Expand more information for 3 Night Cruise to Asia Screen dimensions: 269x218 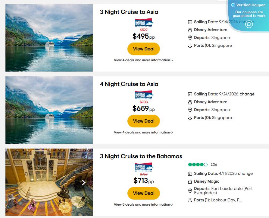coord(144,60)
